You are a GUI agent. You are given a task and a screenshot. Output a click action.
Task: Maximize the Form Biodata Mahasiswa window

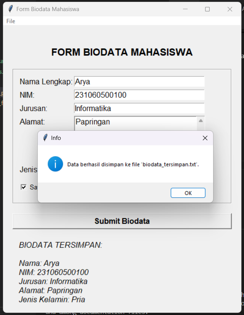(207, 9)
